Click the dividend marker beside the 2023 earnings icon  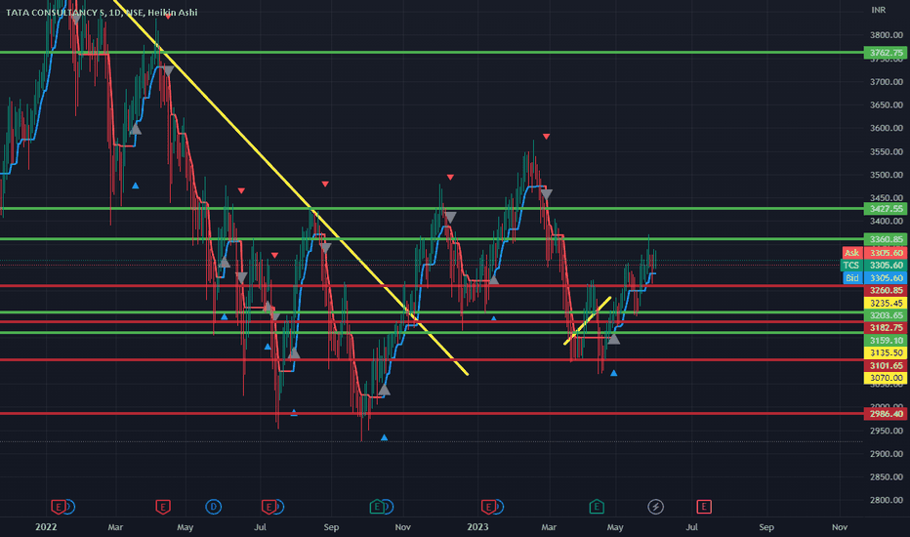tap(500, 507)
